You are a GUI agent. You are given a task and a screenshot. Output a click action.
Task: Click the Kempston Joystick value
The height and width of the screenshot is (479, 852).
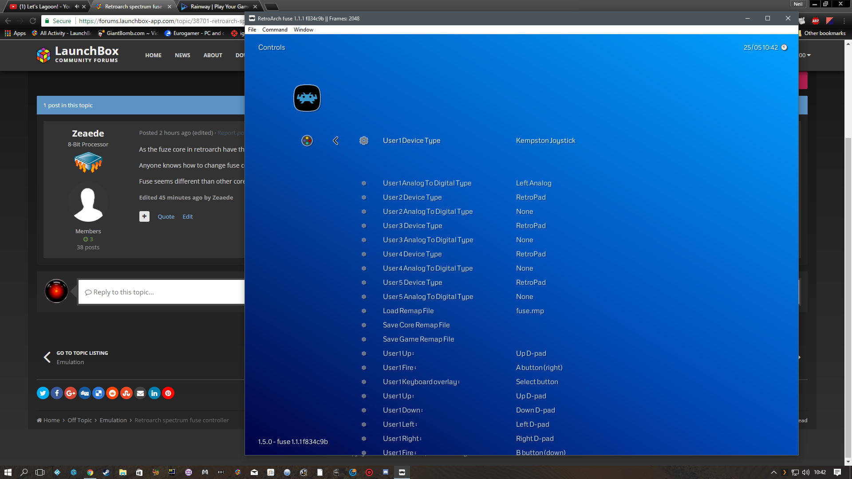click(545, 141)
